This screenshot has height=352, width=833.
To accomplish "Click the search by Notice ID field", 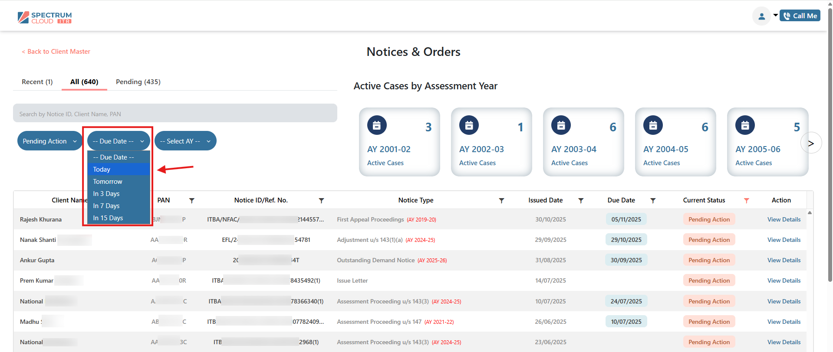I will pos(175,114).
